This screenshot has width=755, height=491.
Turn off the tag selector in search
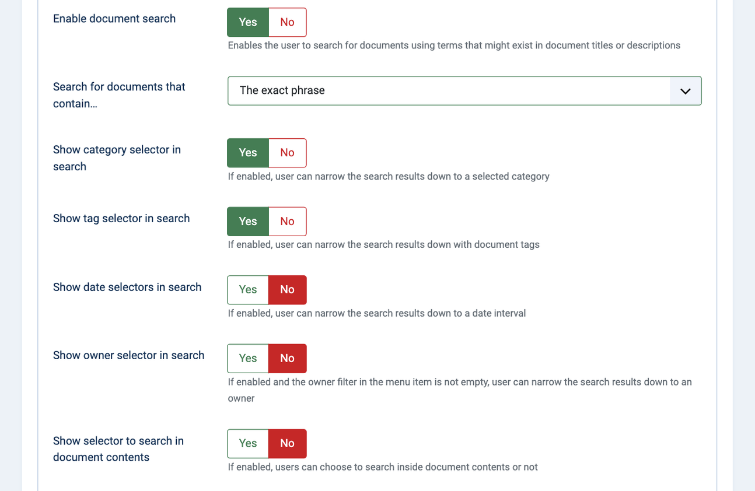(x=287, y=222)
